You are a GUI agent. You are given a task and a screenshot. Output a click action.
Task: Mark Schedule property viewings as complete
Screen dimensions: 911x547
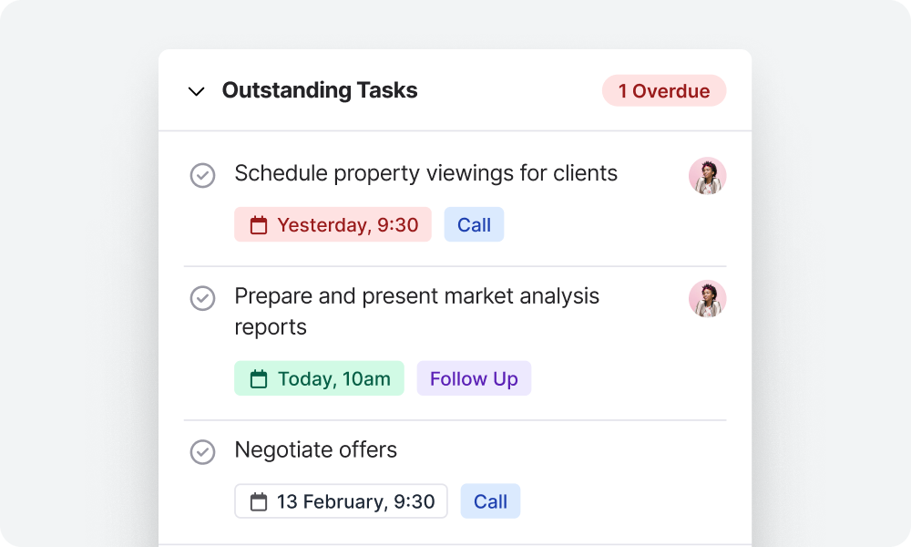pyautogui.click(x=203, y=175)
